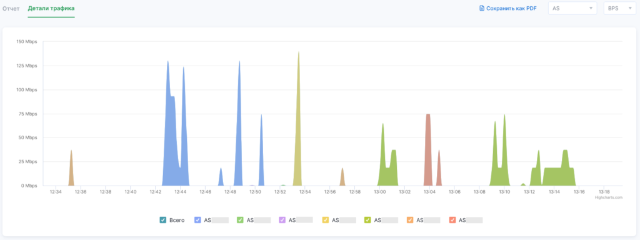The height and width of the screenshot is (240, 640).
Task: Hide the orange AS legend series
Action: tap(410, 220)
